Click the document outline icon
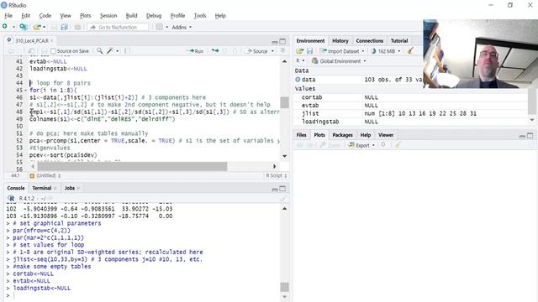This screenshot has height=302, width=538. [282, 50]
